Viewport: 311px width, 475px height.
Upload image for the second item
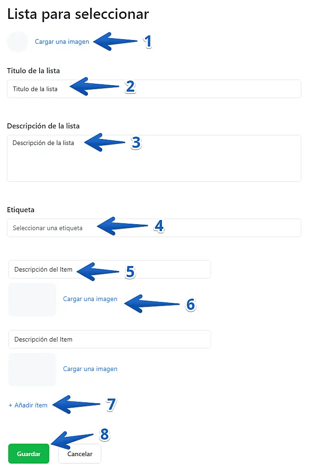point(90,369)
